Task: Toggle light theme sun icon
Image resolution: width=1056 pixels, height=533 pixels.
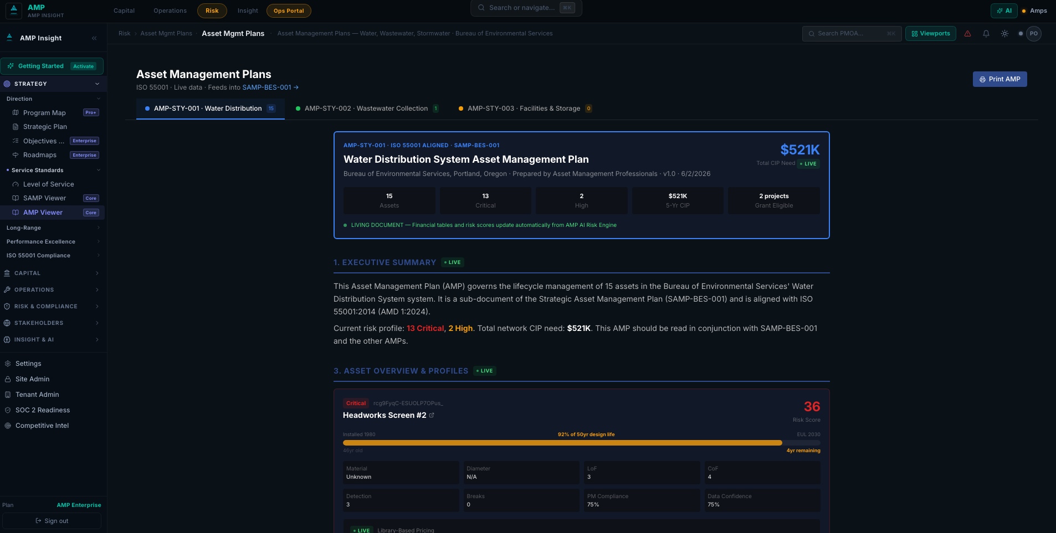Action: click(1004, 34)
